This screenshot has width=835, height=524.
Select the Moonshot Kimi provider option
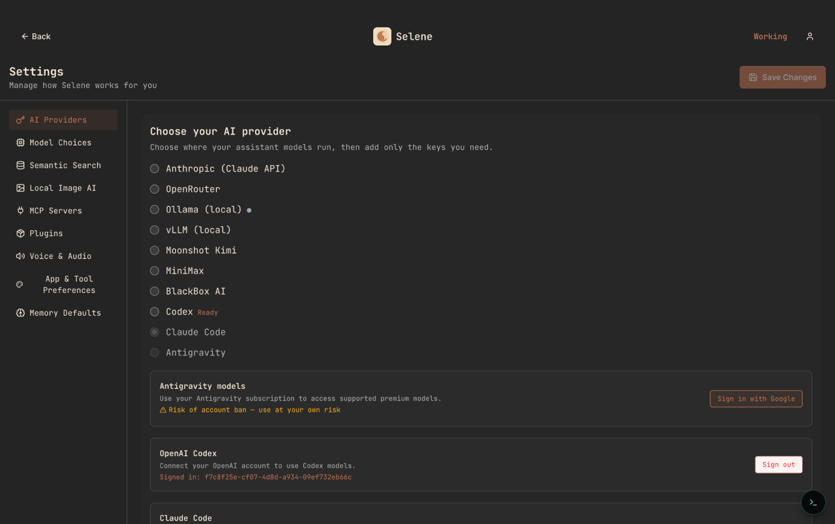[x=155, y=250]
